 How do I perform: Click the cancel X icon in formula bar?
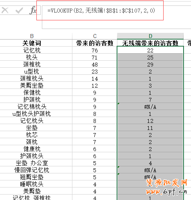(5, 10)
